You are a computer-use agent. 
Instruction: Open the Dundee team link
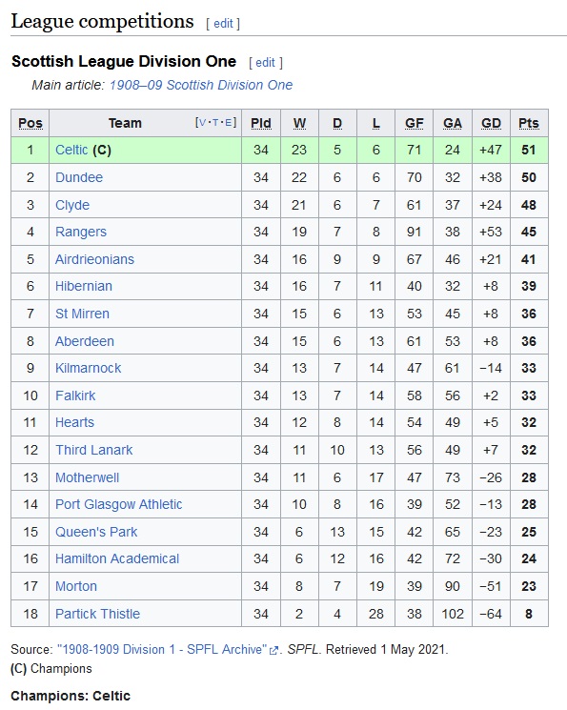tap(79, 177)
